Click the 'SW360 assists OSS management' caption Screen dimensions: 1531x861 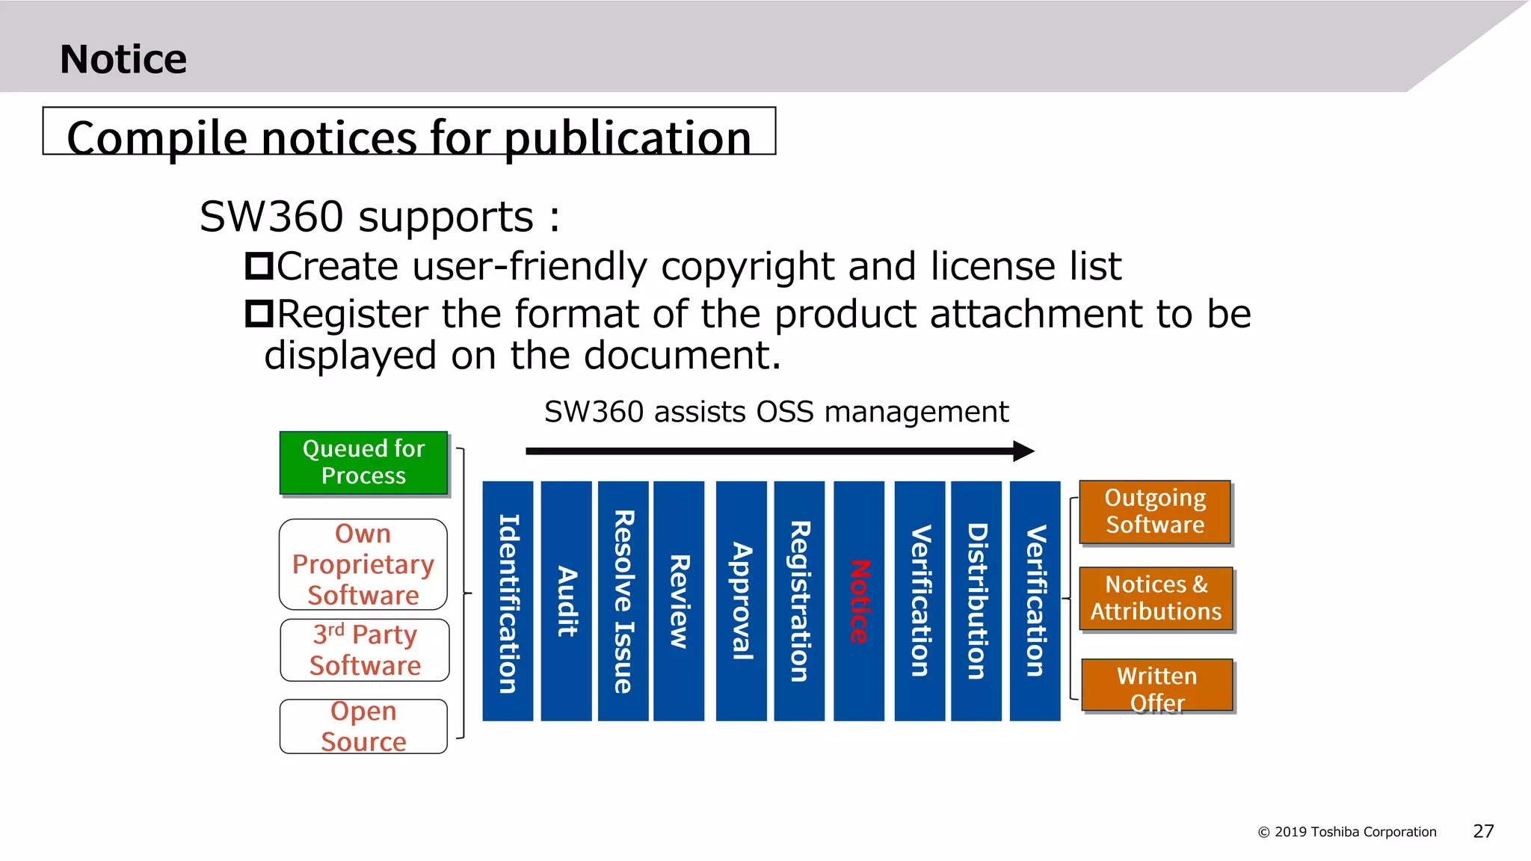pyautogui.click(x=776, y=412)
